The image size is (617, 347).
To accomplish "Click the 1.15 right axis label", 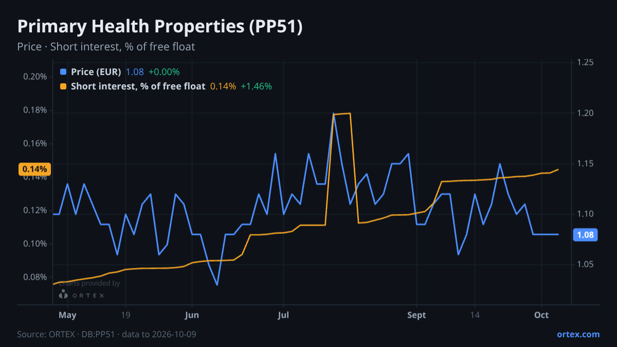I will 586,163.
